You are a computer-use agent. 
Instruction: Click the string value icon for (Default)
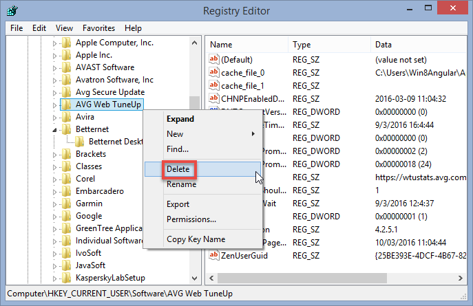[x=214, y=59]
